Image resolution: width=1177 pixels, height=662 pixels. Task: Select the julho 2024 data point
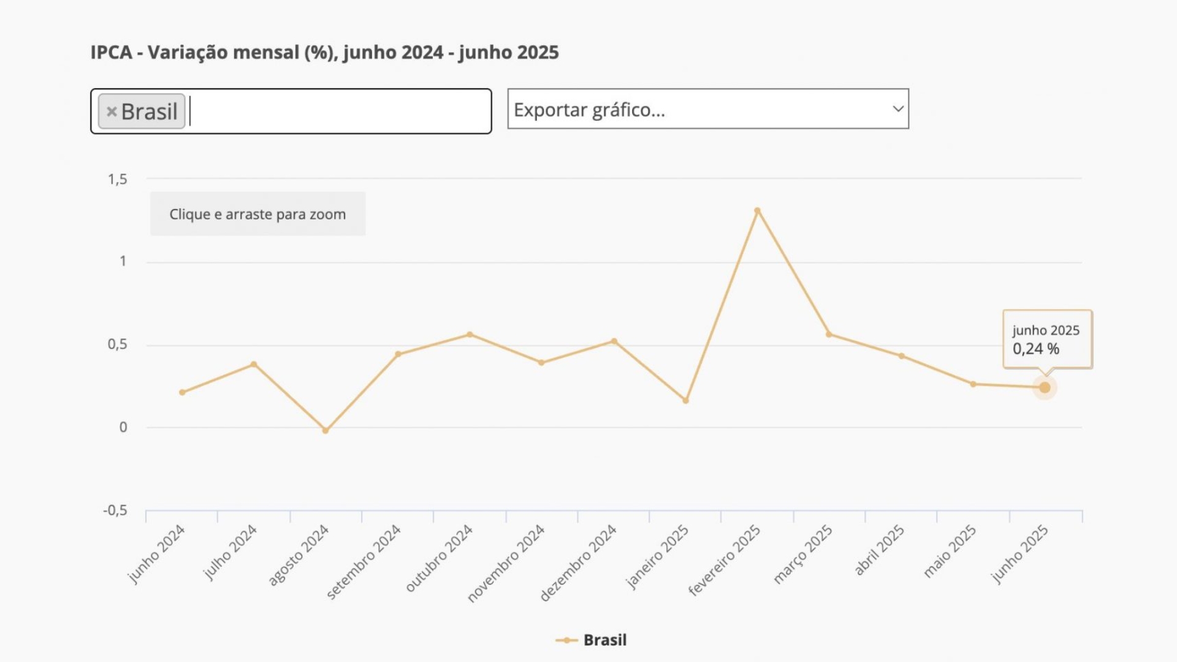(x=254, y=365)
